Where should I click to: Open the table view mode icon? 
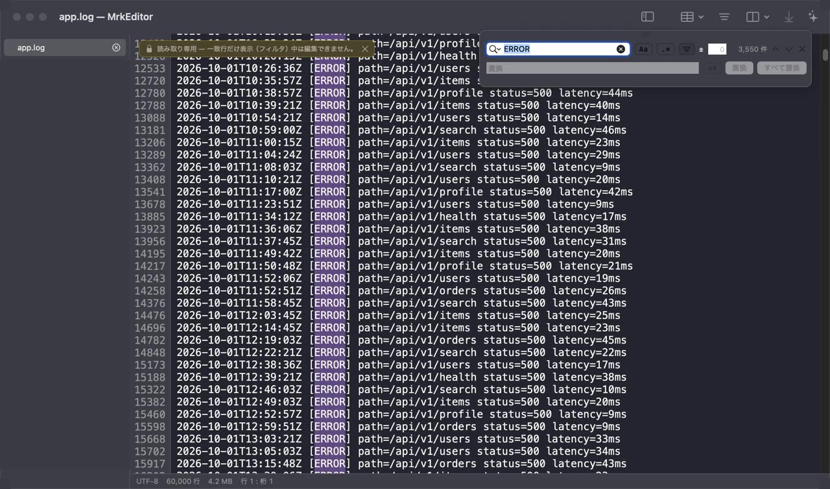(687, 17)
